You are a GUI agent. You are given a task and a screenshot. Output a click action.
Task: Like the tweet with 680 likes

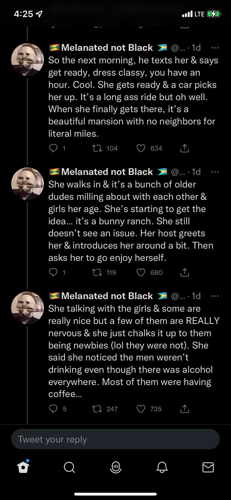(141, 272)
